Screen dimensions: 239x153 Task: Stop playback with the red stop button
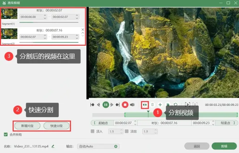click(125, 105)
